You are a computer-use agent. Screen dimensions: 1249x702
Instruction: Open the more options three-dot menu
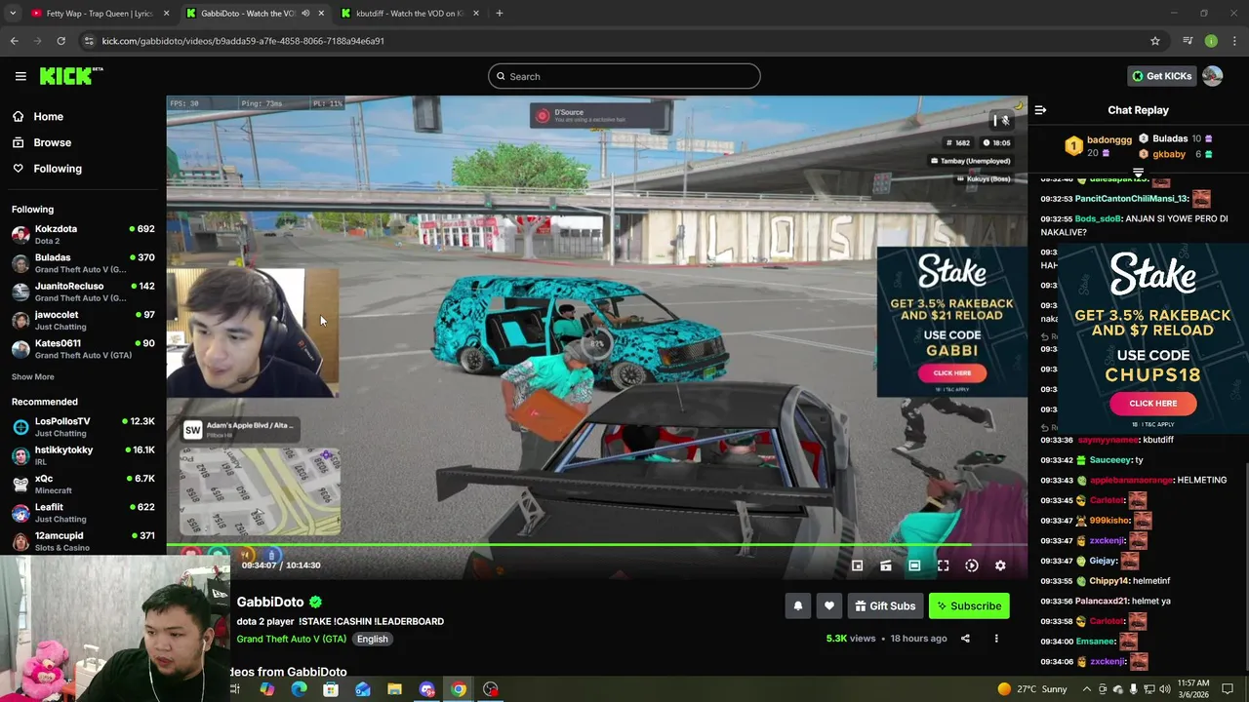[x=996, y=639]
